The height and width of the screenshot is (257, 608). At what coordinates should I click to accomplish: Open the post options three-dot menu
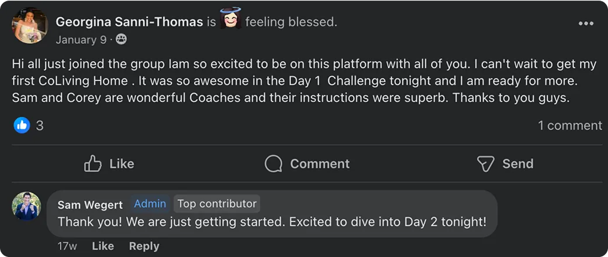click(585, 23)
